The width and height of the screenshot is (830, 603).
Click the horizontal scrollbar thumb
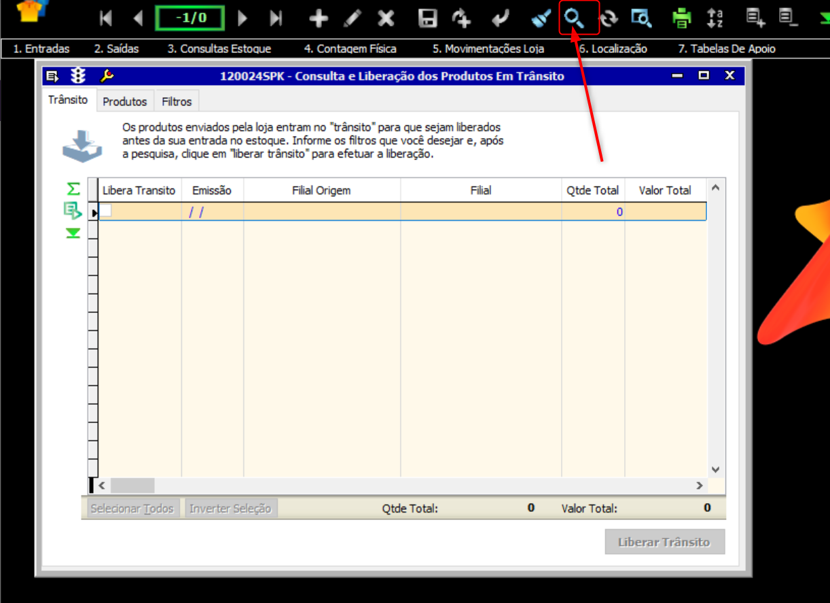pyautogui.click(x=132, y=485)
